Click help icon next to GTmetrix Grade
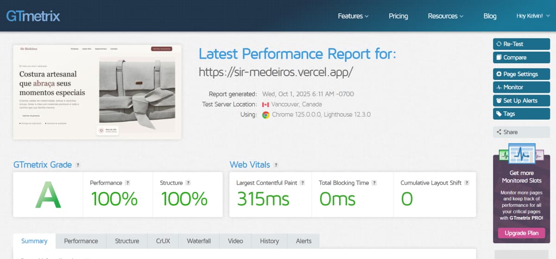 point(78,165)
